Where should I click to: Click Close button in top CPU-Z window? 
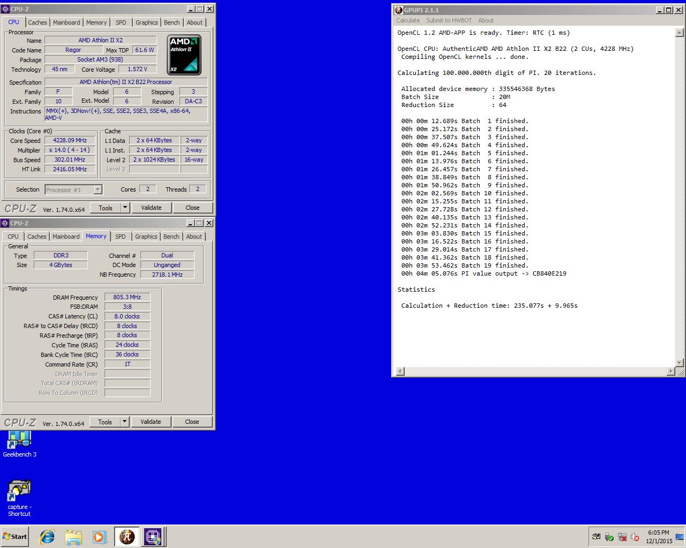192,208
